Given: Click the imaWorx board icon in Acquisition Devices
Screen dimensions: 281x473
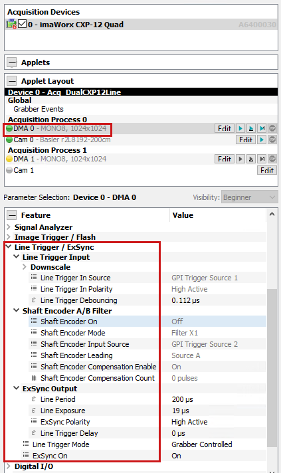Looking at the screenshot, I should coord(11,24).
